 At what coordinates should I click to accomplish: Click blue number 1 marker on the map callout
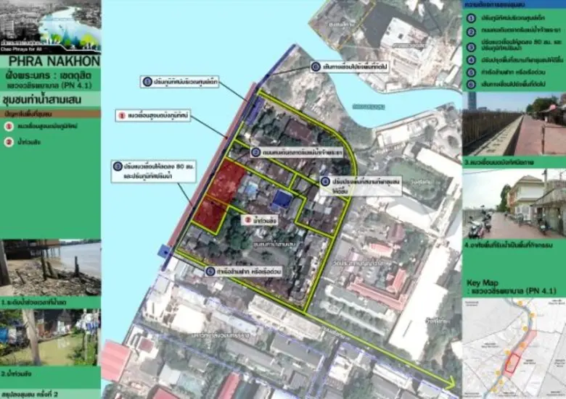point(147,83)
